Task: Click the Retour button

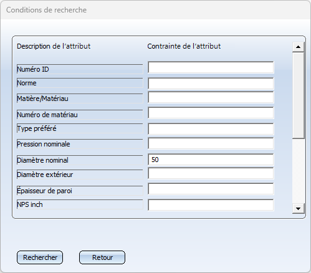Action: click(x=102, y=257)
